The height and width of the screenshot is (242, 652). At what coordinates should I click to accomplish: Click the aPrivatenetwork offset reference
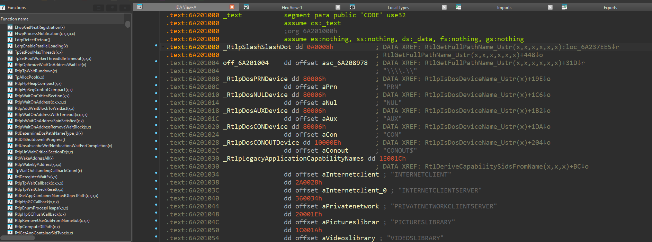(350, 206)
